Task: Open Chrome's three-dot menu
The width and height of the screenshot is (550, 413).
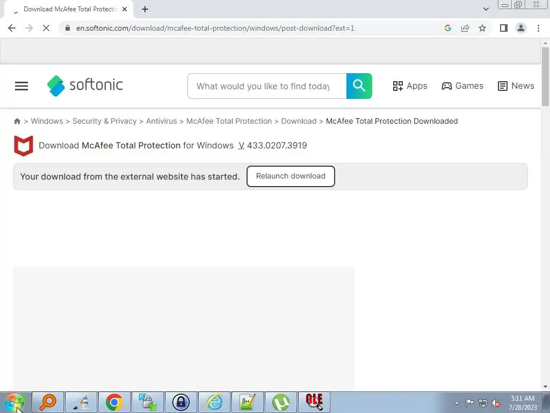Action: pos(538,28)
